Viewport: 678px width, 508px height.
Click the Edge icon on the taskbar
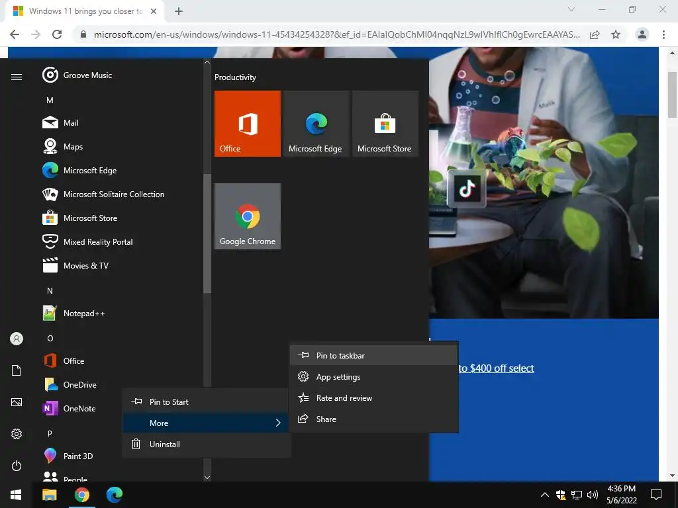(x=115, y=495)
